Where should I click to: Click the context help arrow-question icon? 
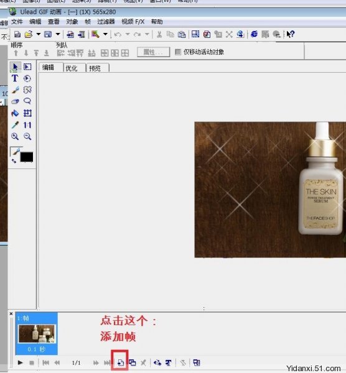(x=291, y=34)
